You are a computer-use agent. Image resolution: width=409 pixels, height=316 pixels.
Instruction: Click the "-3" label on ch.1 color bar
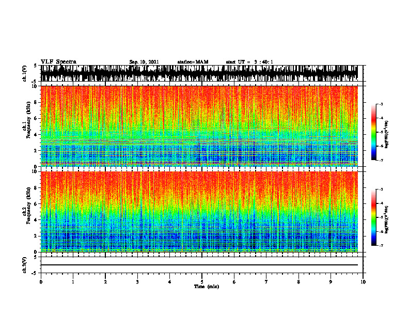point(381,104)
